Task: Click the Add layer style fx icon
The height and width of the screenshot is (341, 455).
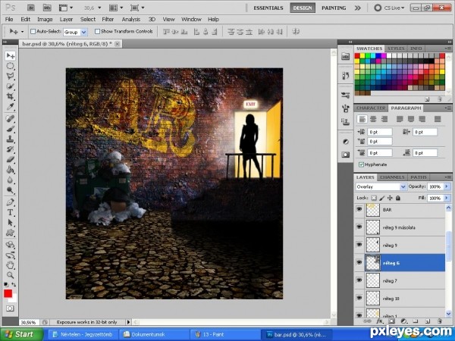Action: point(380,321)
